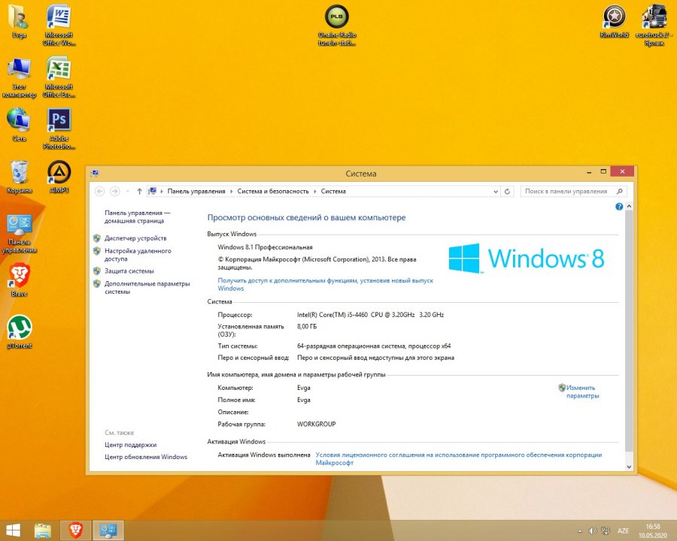Click the 'Поиск в панели управления' search field

tap(568, 192)
